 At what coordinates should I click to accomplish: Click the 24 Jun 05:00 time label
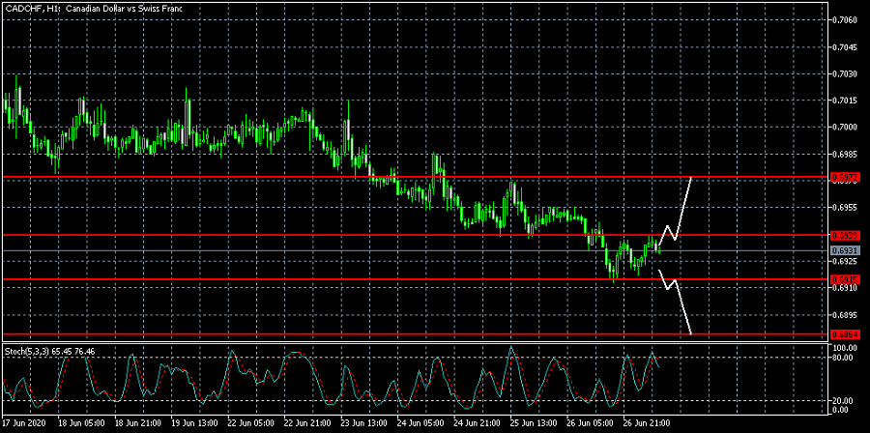[x=420, y=423]
